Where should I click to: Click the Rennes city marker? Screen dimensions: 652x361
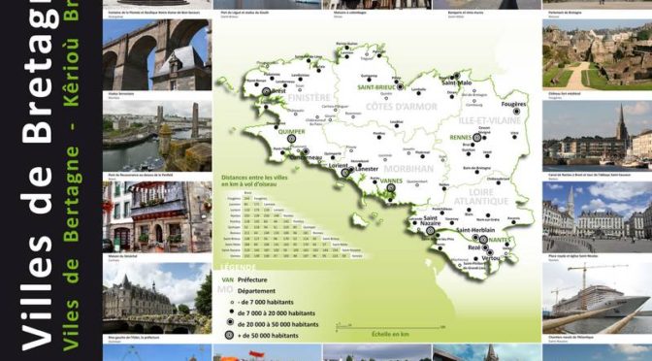tap(477, 138)
